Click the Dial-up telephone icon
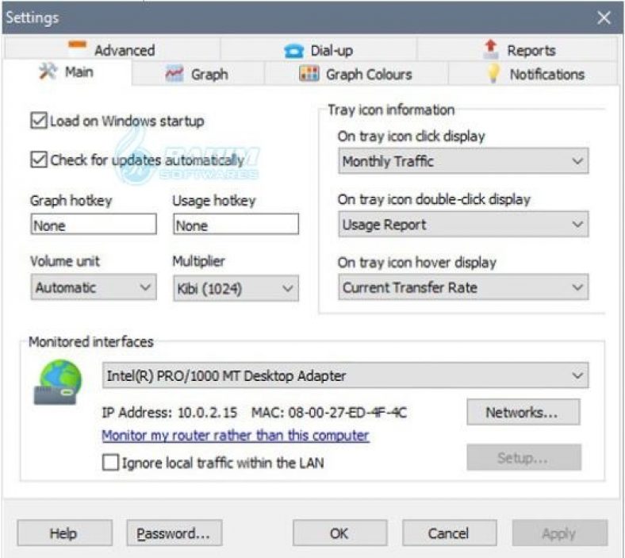Viewport: 625px width, 558px height. (293, 51)
